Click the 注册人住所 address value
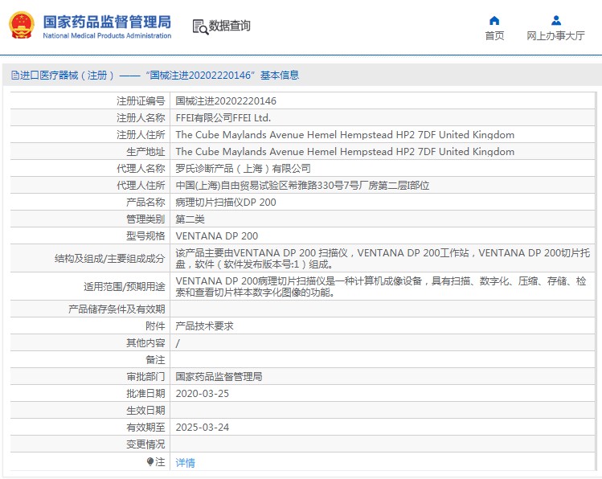Image resolution: width=602 pixels, height=479 pixels. pos(345,135)
